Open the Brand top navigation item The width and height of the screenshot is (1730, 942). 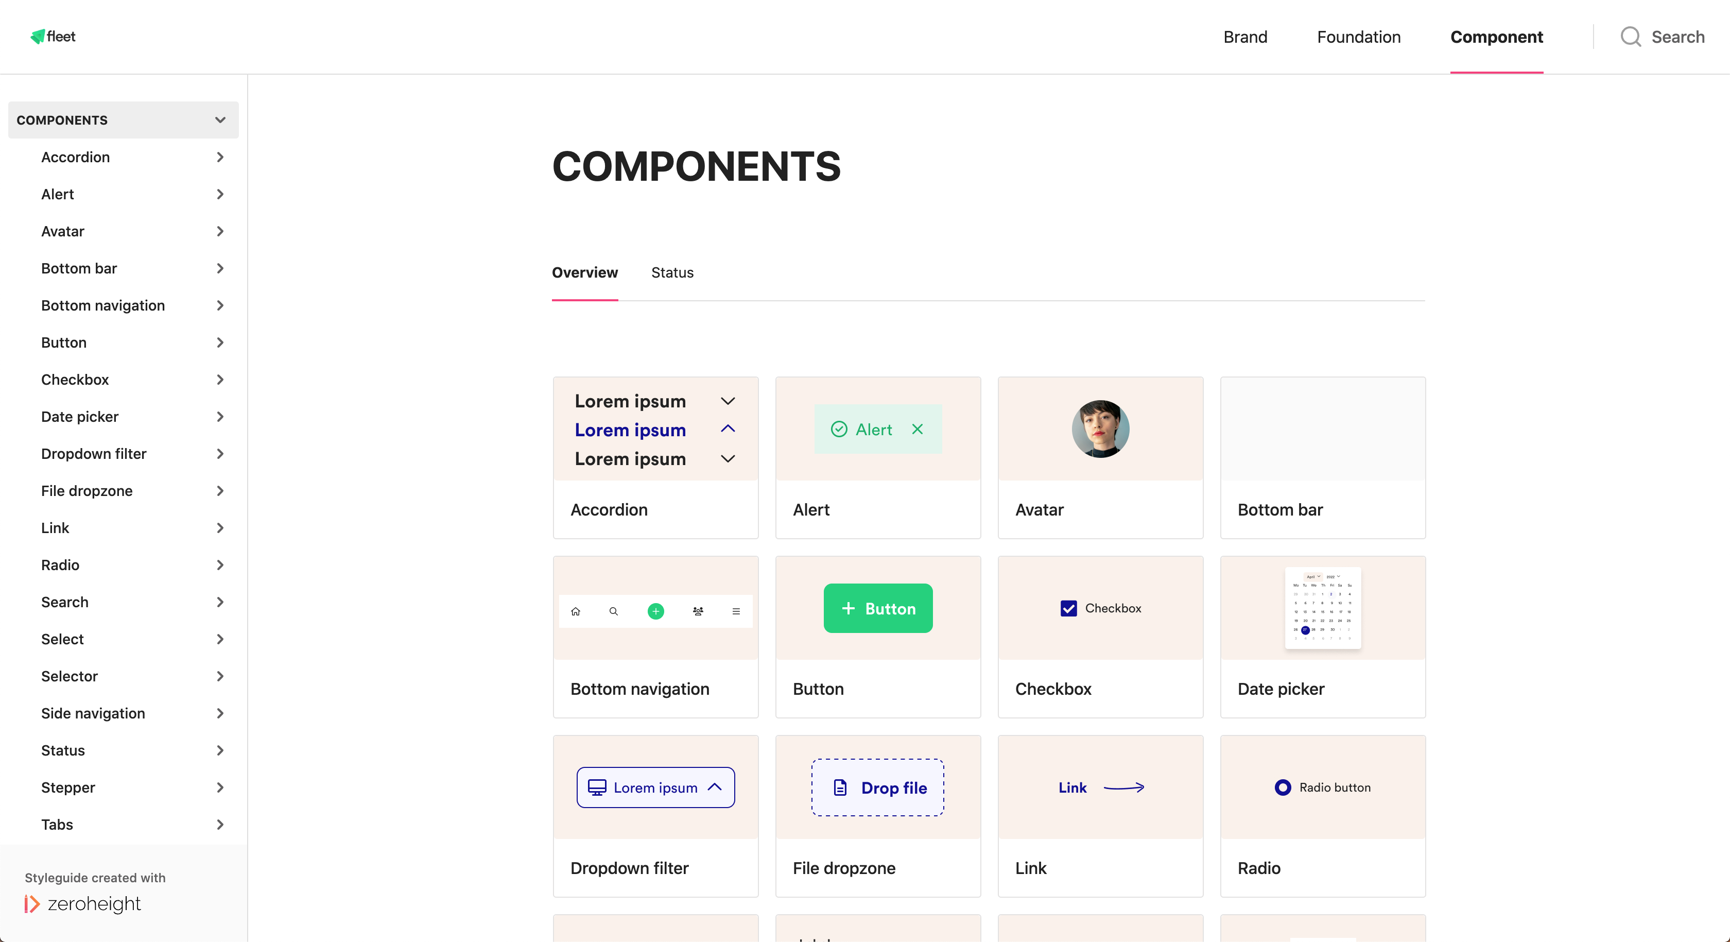click(1245, 37)
